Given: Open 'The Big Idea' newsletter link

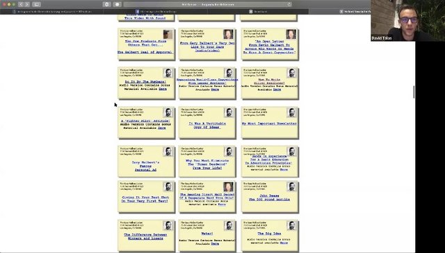Looking at the screenshot, I should pos(269,234).
